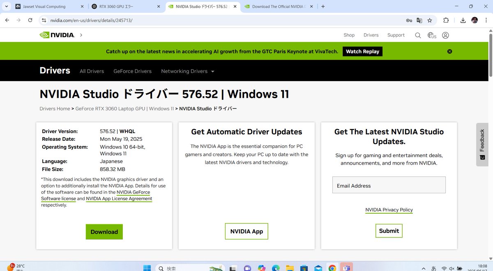493x271 pixels.
Task: Click the NVIDIA App button
Action: 246,231
